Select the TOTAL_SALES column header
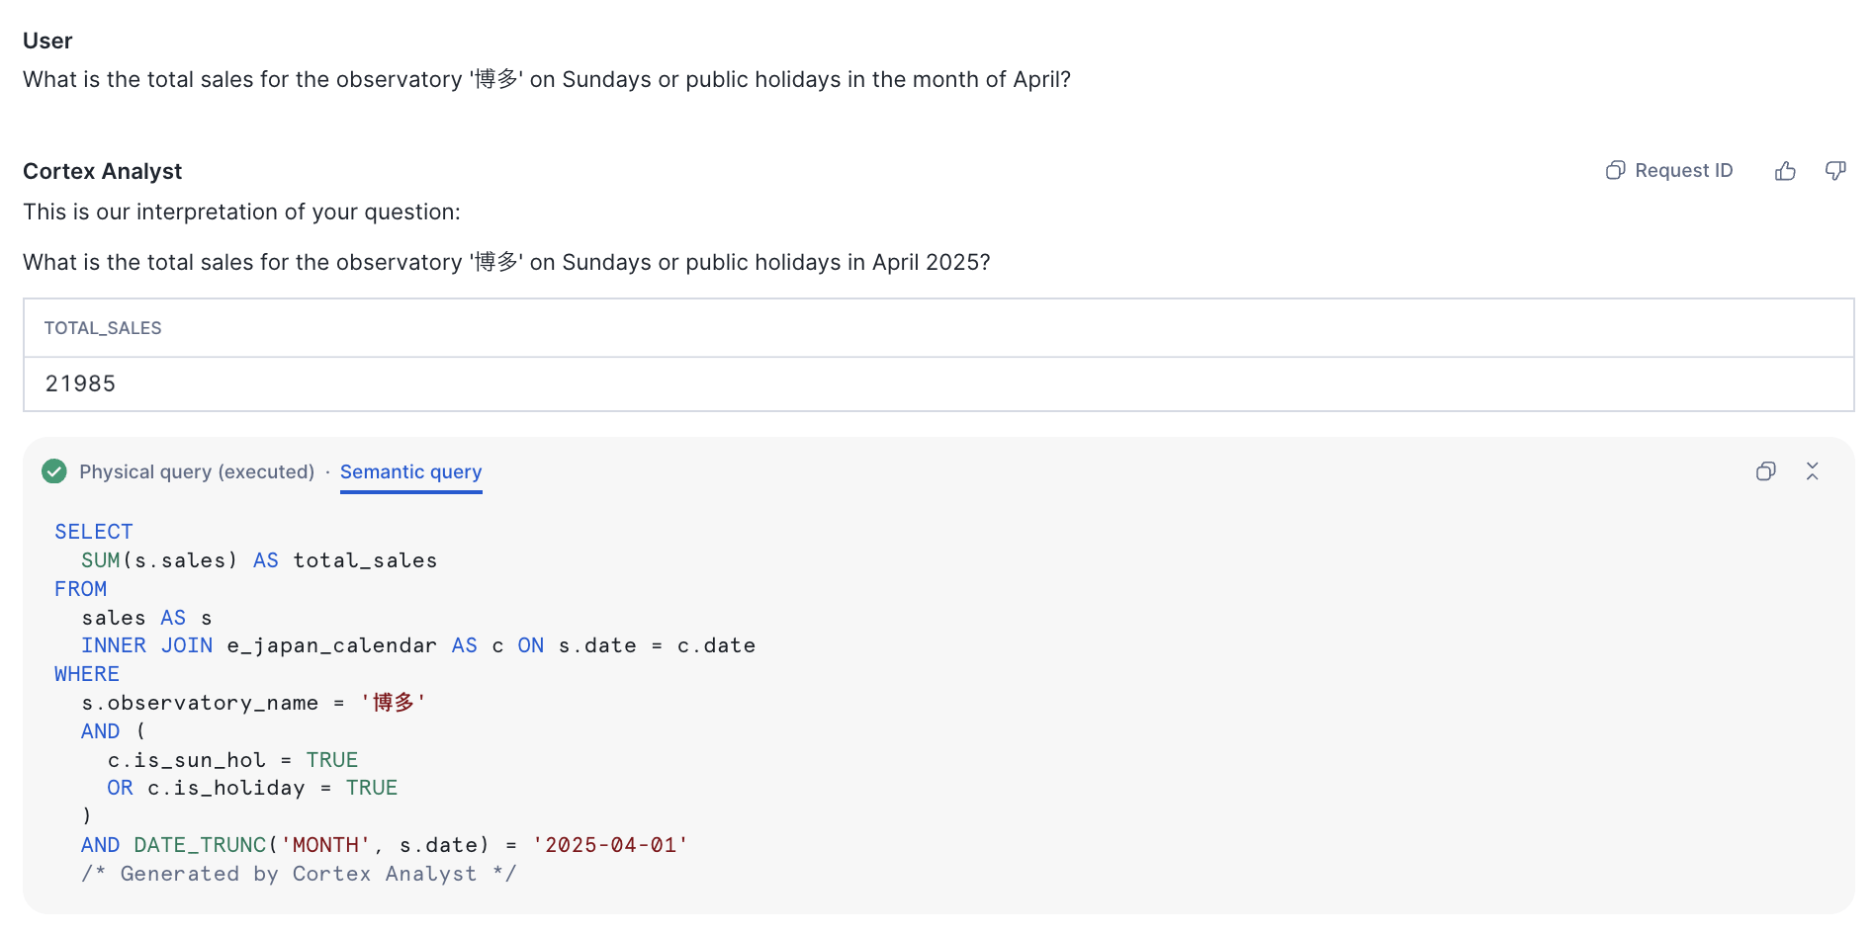This screenshot has height=935, width=1875. coord(103,328)
